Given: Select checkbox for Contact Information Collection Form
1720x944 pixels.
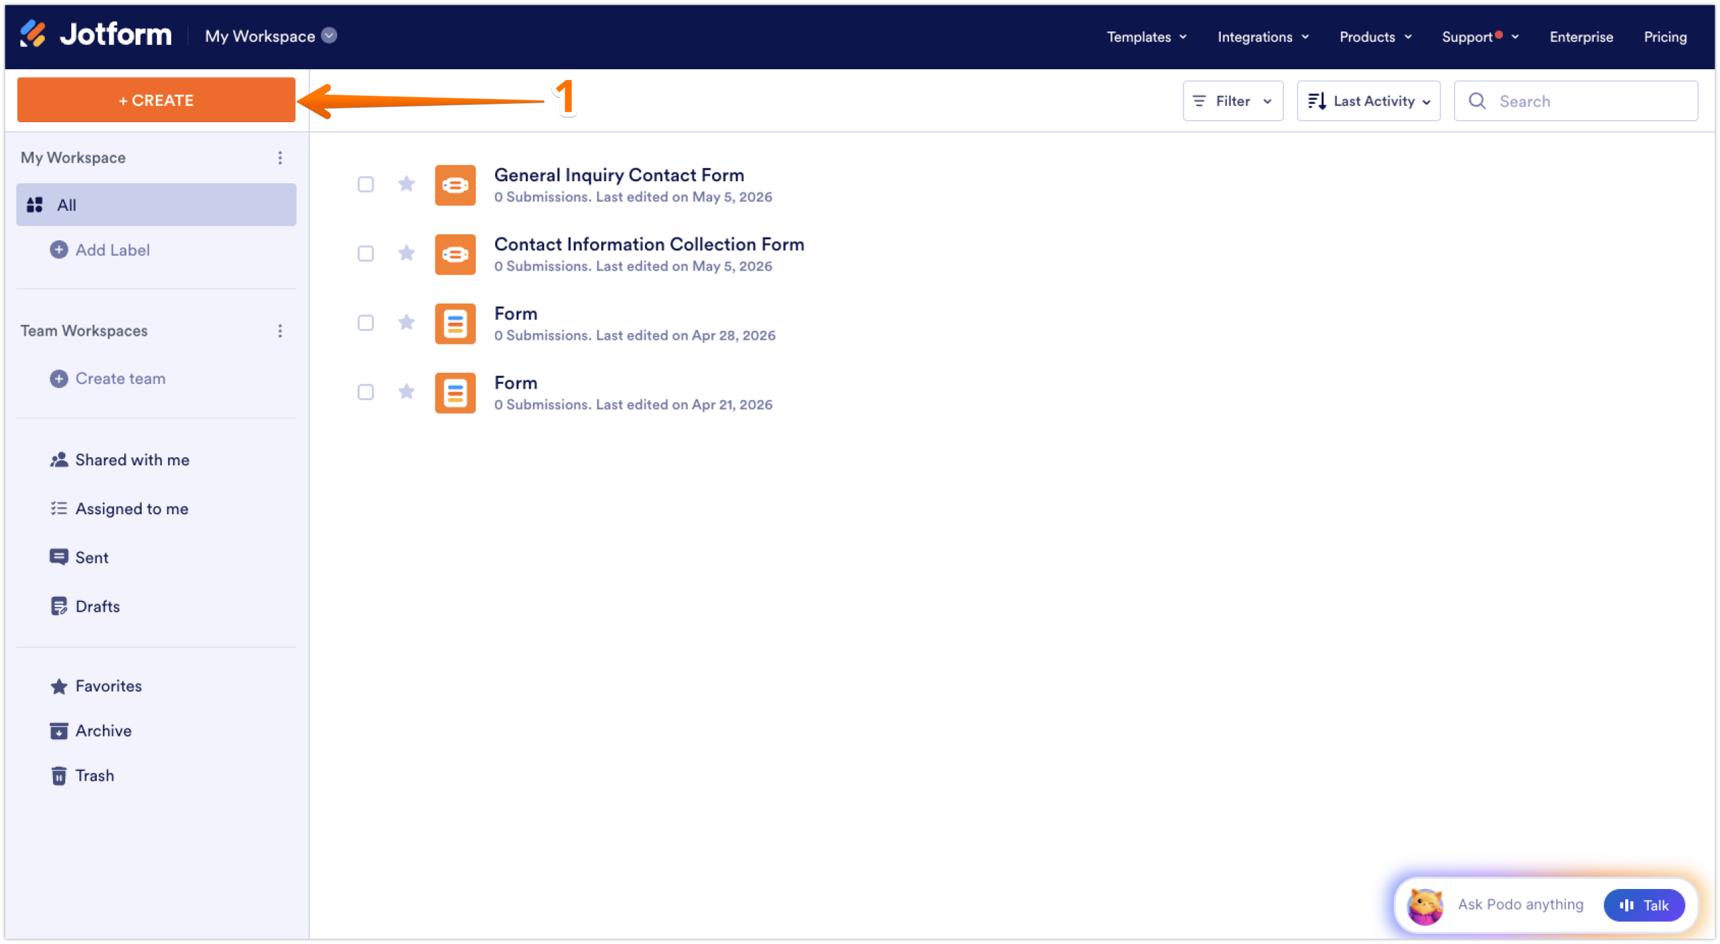Looking at the screenshot, I should point(365,254).
